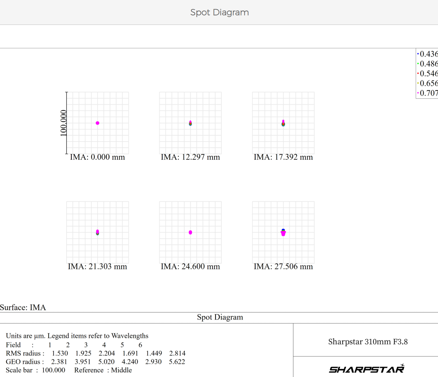Click the spot in the 21.303 mm grid
438x377 pixels.
[97, 233]
